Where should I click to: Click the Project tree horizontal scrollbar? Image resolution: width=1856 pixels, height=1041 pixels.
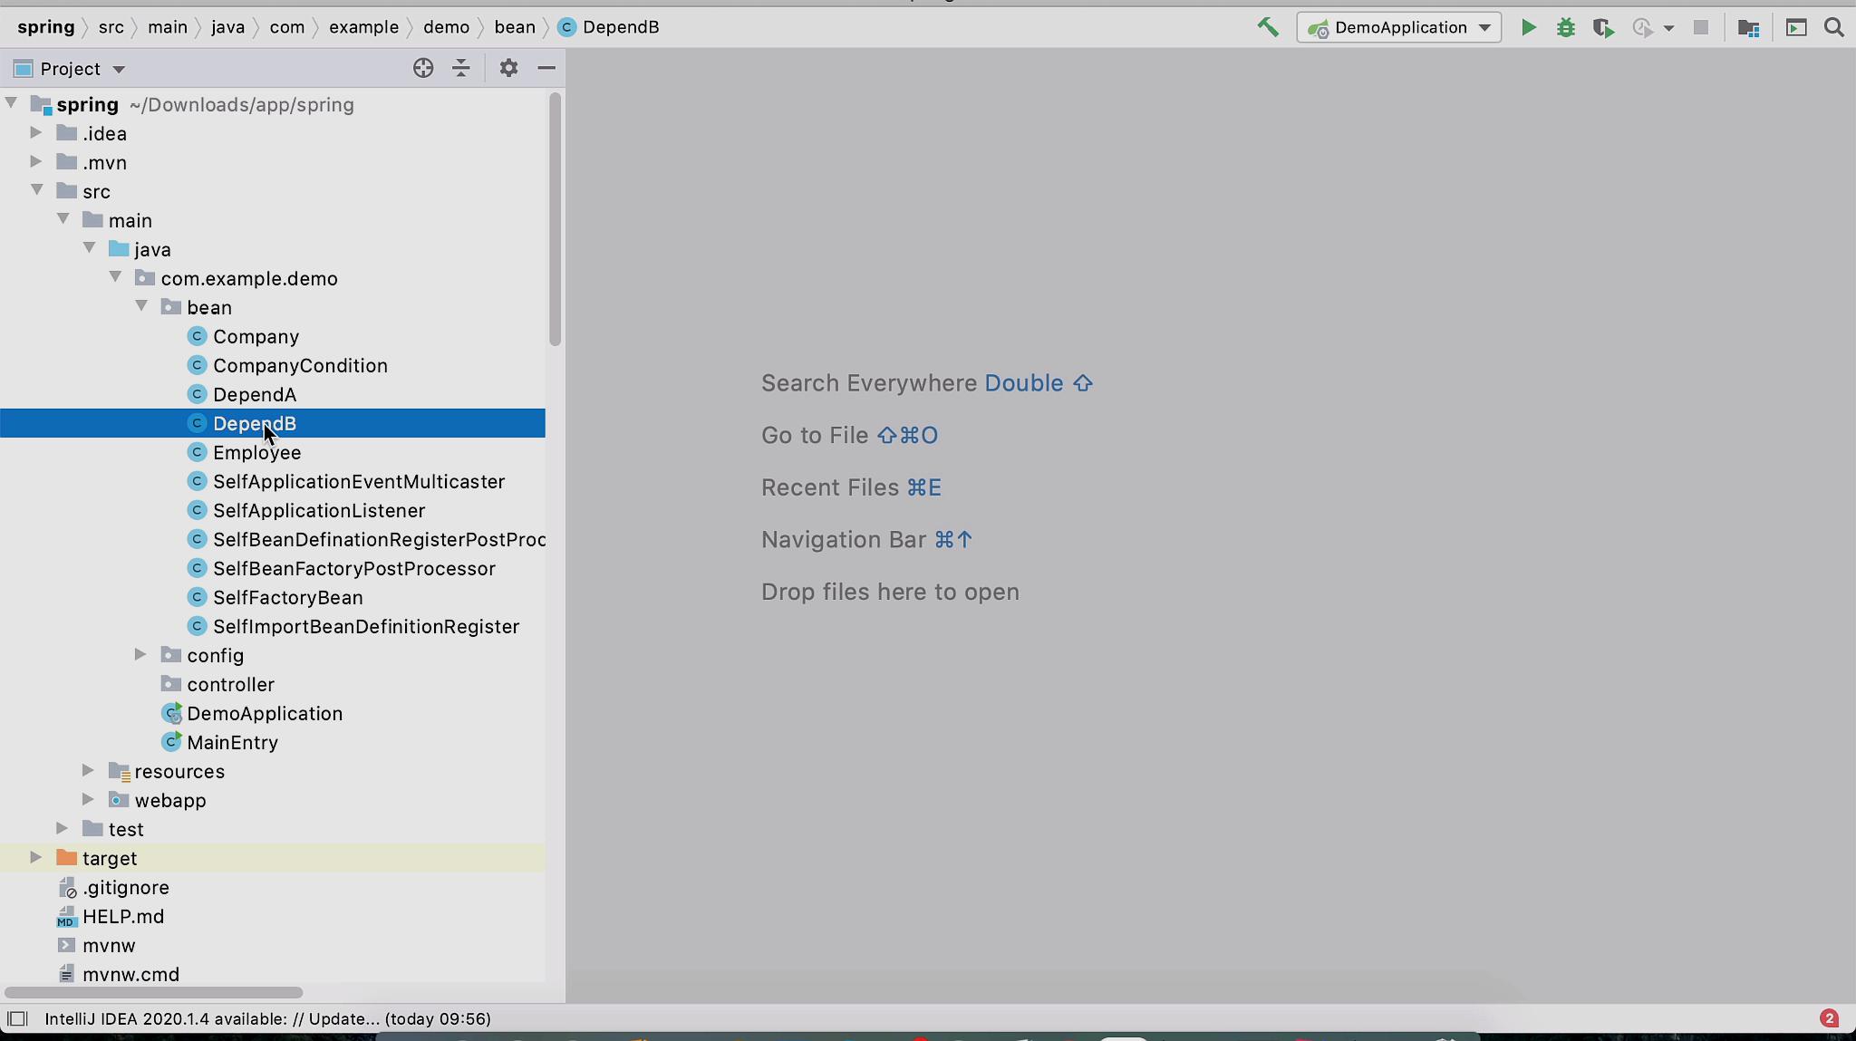[153, 992]
